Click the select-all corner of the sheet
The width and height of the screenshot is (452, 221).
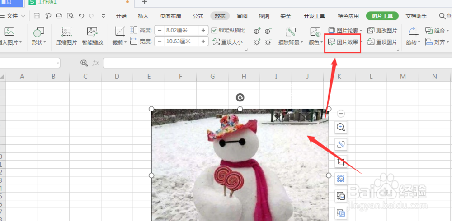point(3,77)
